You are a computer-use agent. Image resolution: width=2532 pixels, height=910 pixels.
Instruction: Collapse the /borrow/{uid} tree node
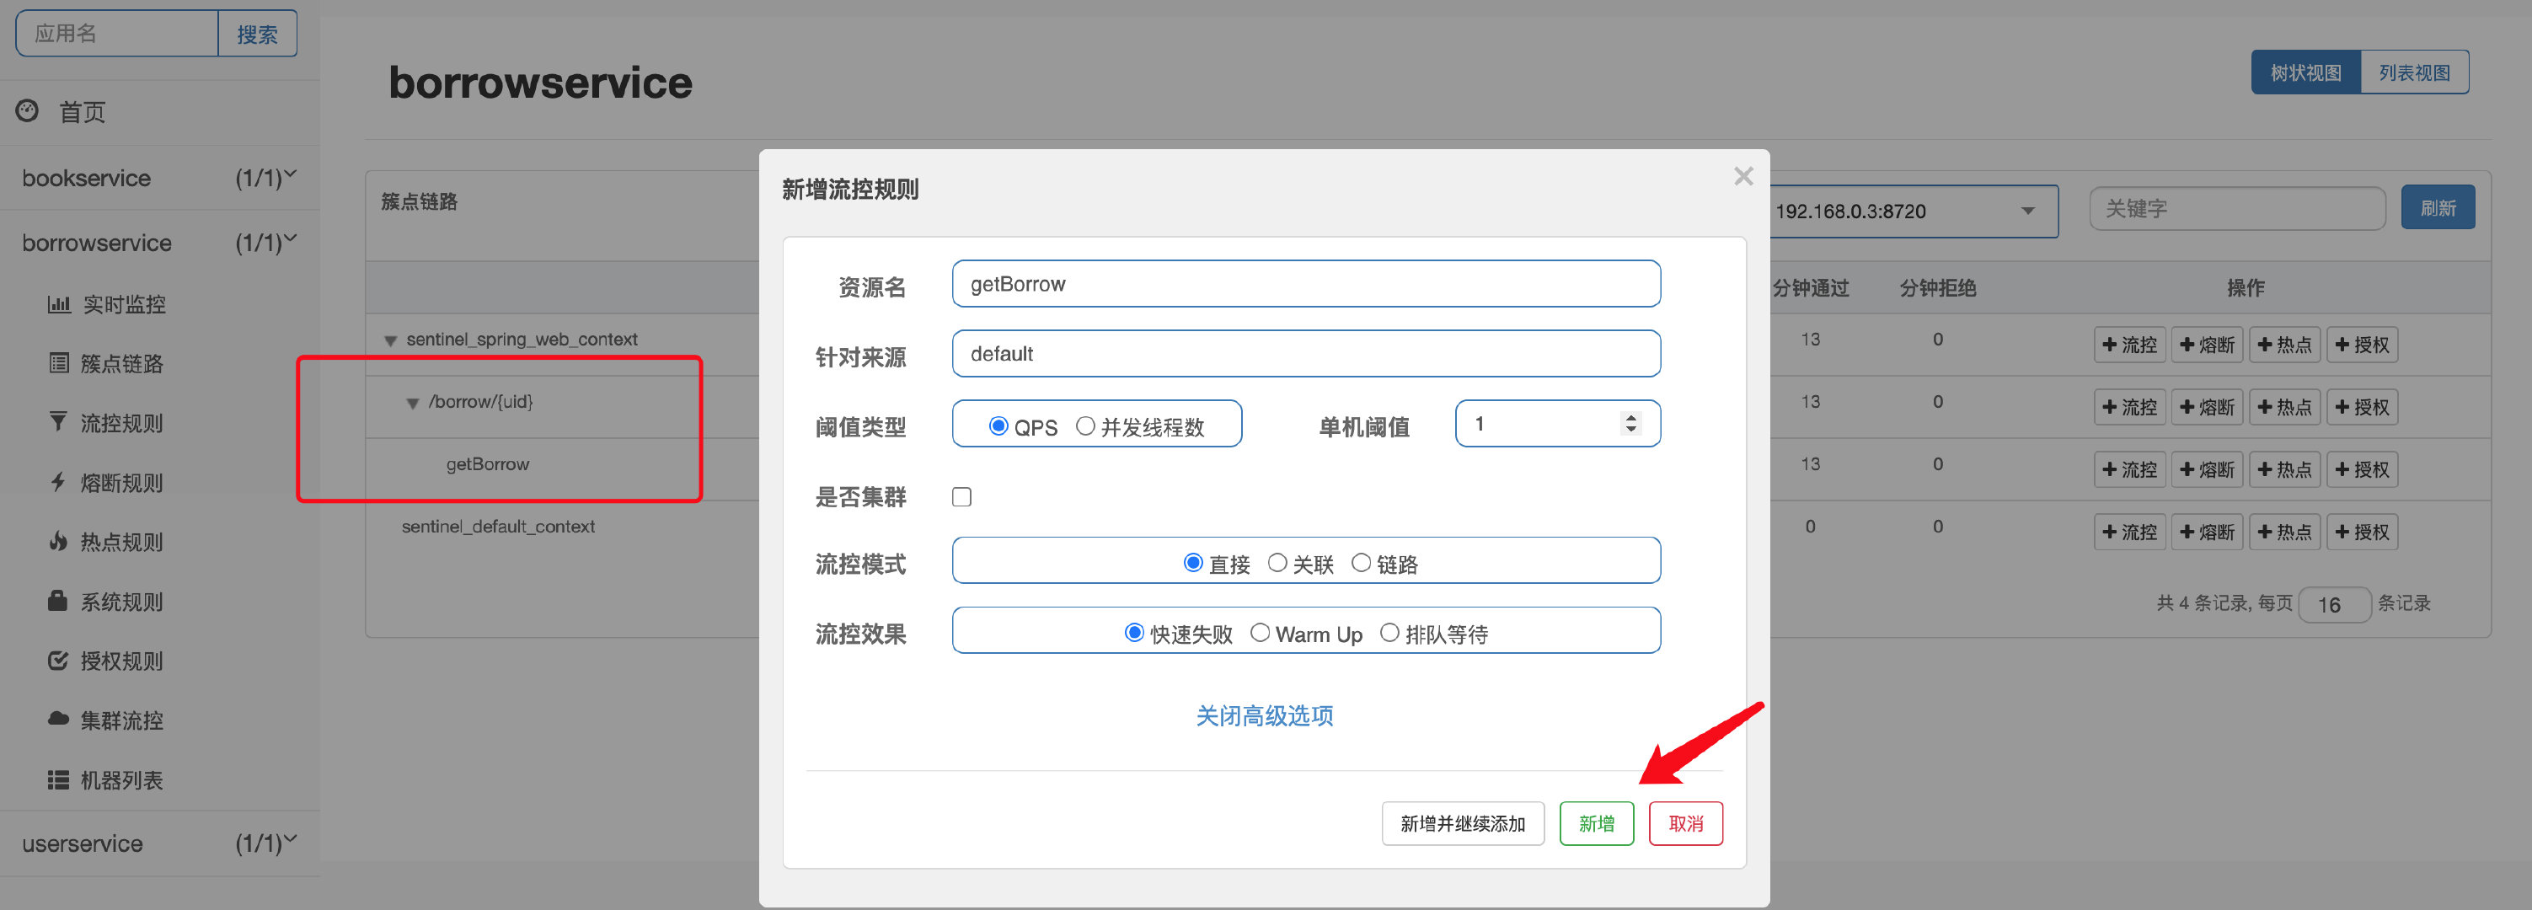pos(413,403)
